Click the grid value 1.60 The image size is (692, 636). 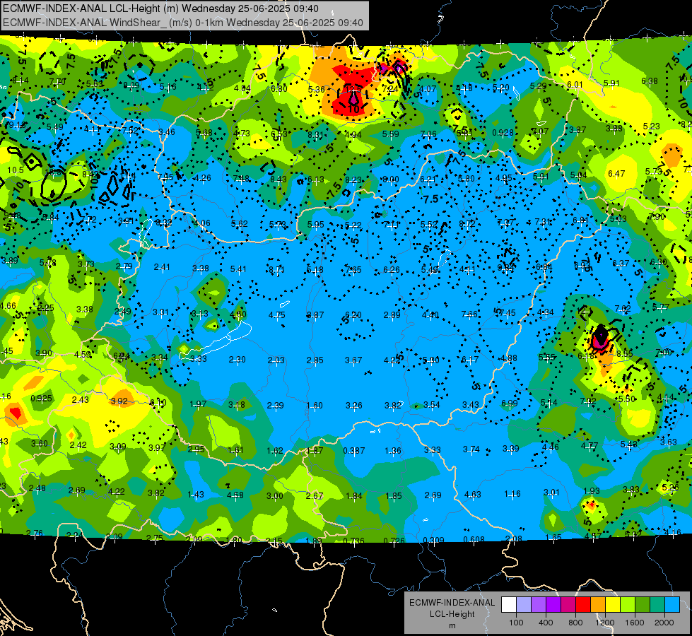pos(315,405)
